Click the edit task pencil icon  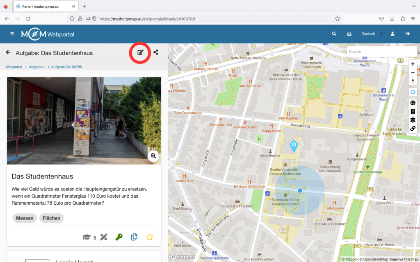point(140,52)
